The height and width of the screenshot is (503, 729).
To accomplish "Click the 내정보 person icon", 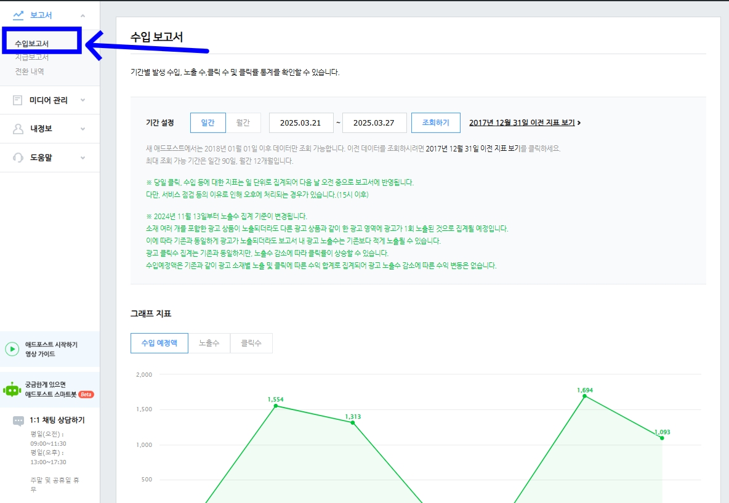I will 18,129.
